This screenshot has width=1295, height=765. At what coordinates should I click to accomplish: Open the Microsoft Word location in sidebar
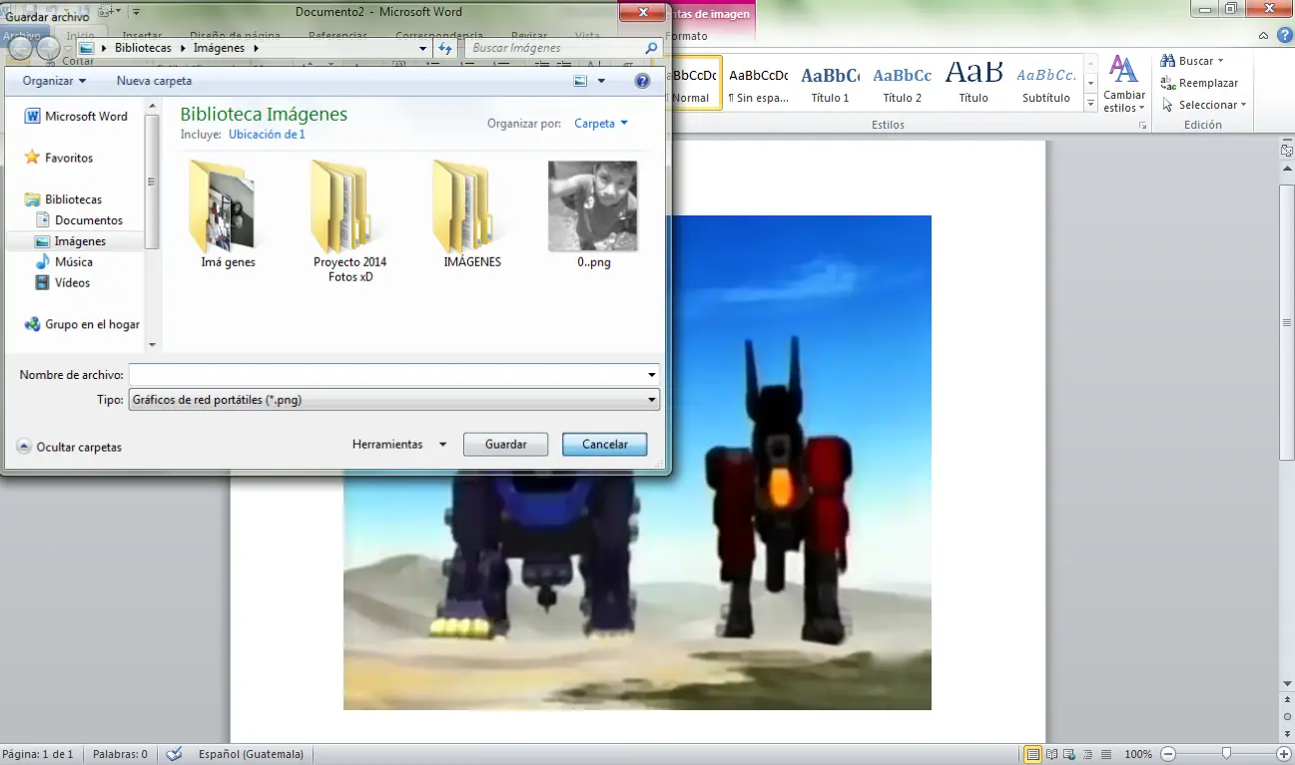(x=76, y=117)
